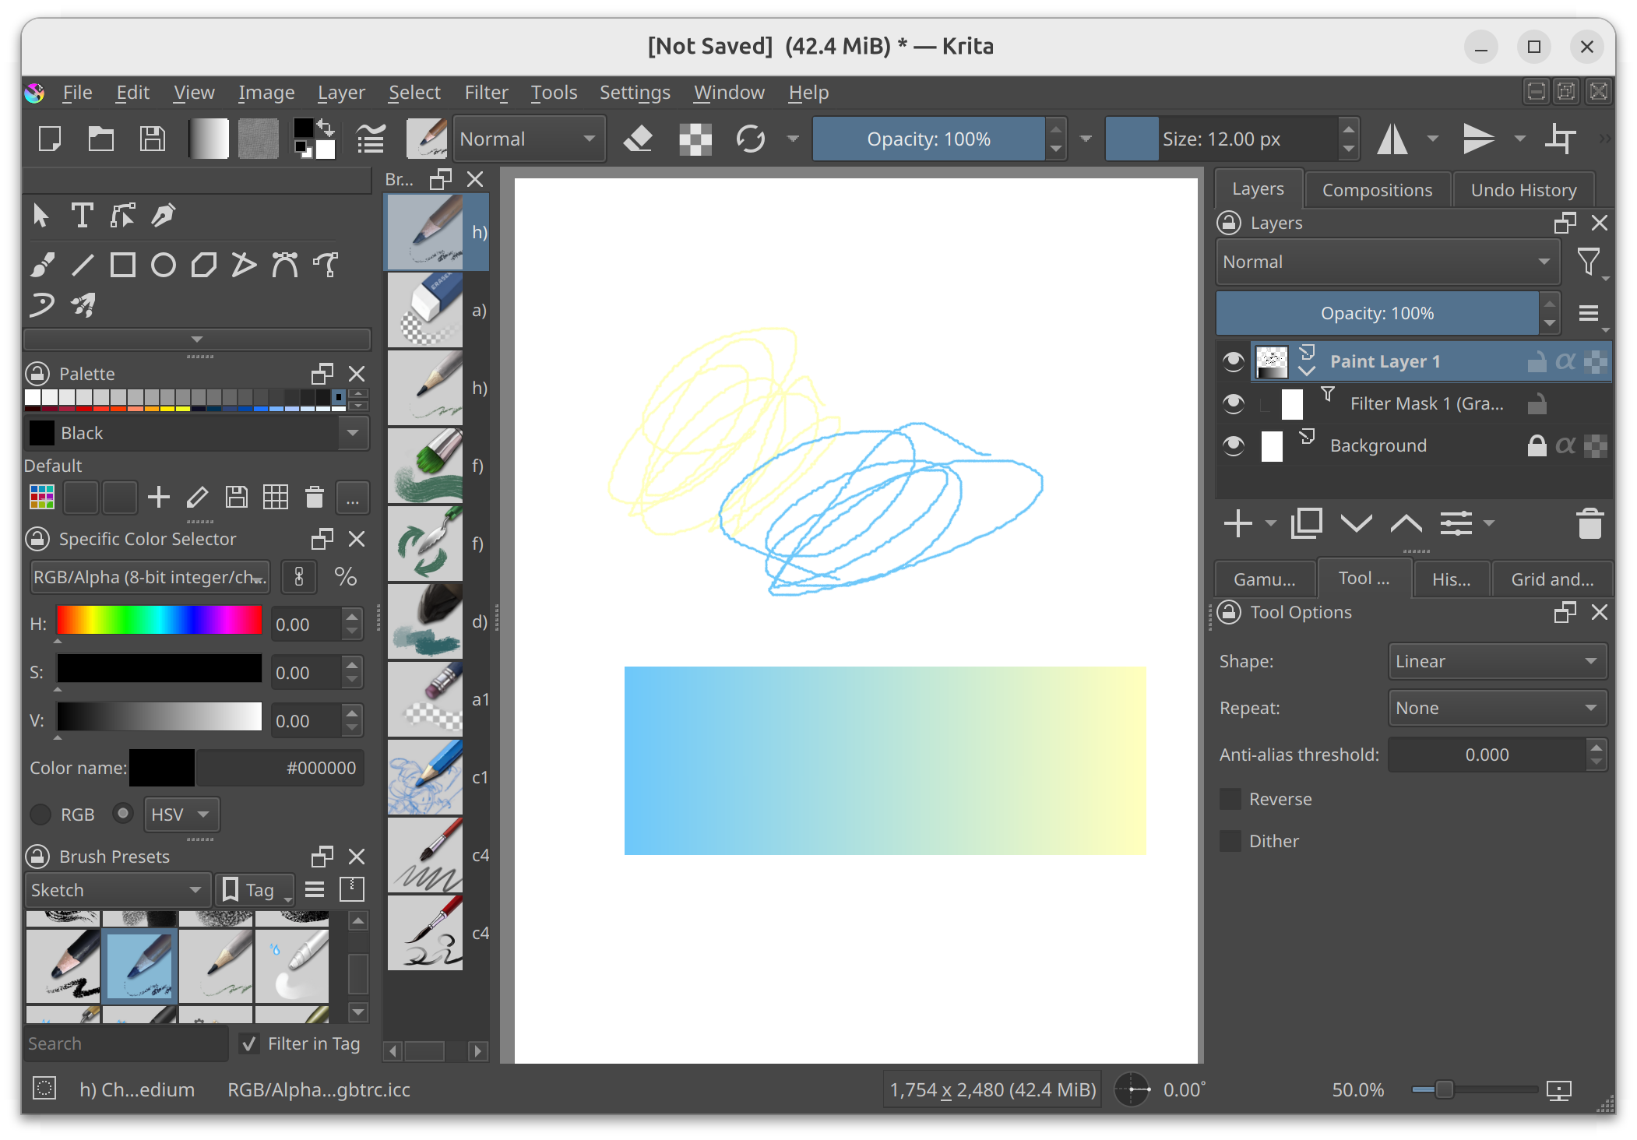This screenshot has width=1637, height=1140.
Task: Select the Text tool
Action: [x=82, y=216]
